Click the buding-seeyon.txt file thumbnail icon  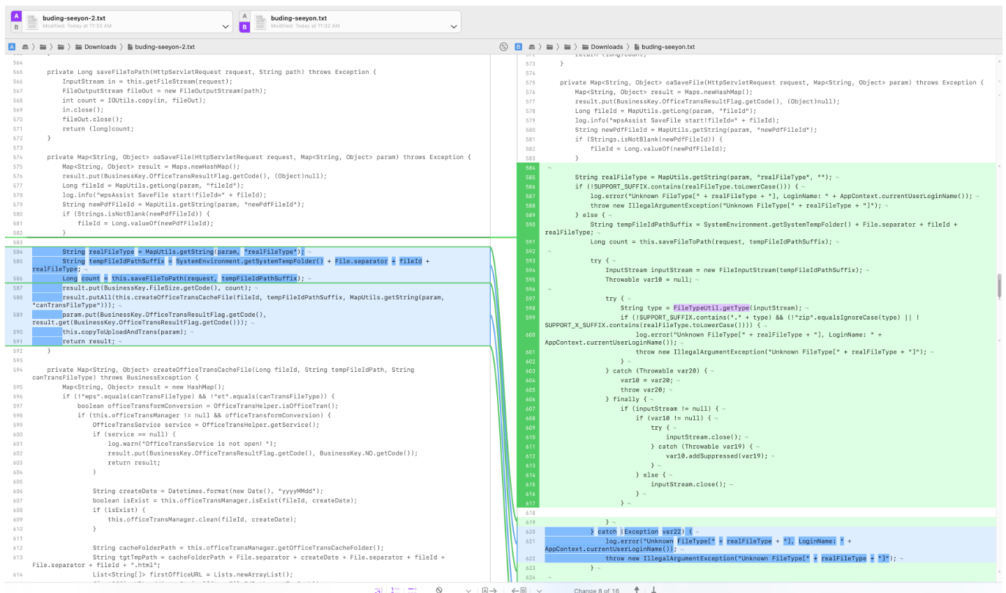click(260, 22)
